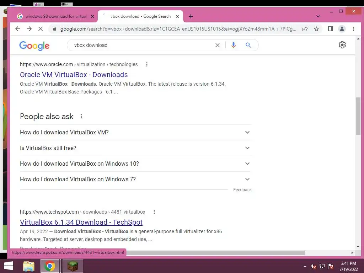Screen dimensions: 364x273
Task: View site security lock info
Action: (x=54, y=29)
